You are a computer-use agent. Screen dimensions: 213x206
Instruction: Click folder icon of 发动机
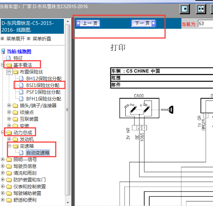click(x=15, y=139)
